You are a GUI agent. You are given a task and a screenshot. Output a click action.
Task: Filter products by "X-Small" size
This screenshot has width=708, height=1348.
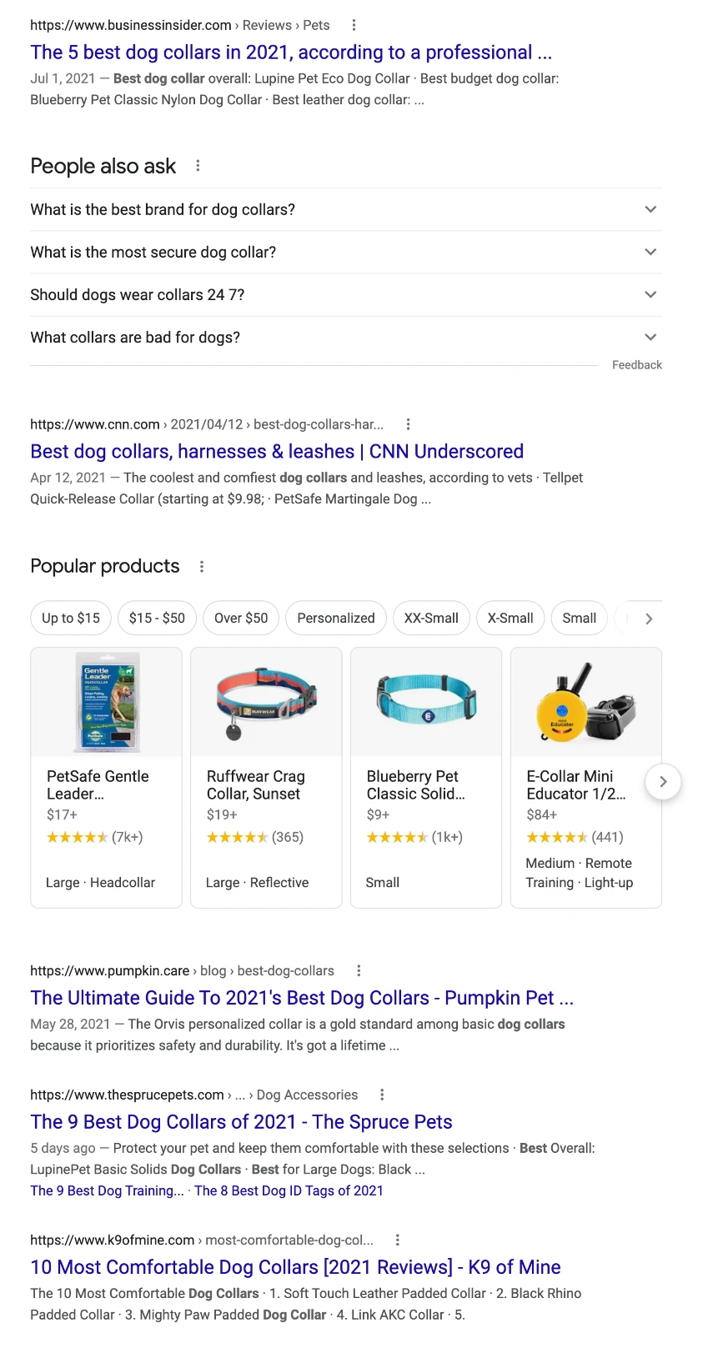coord(510,618)
